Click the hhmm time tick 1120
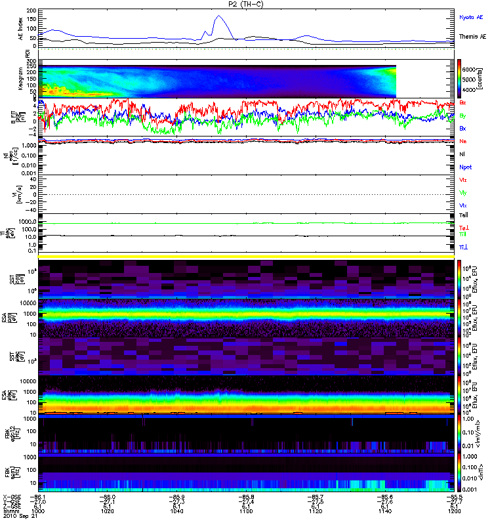 point(316,511)
